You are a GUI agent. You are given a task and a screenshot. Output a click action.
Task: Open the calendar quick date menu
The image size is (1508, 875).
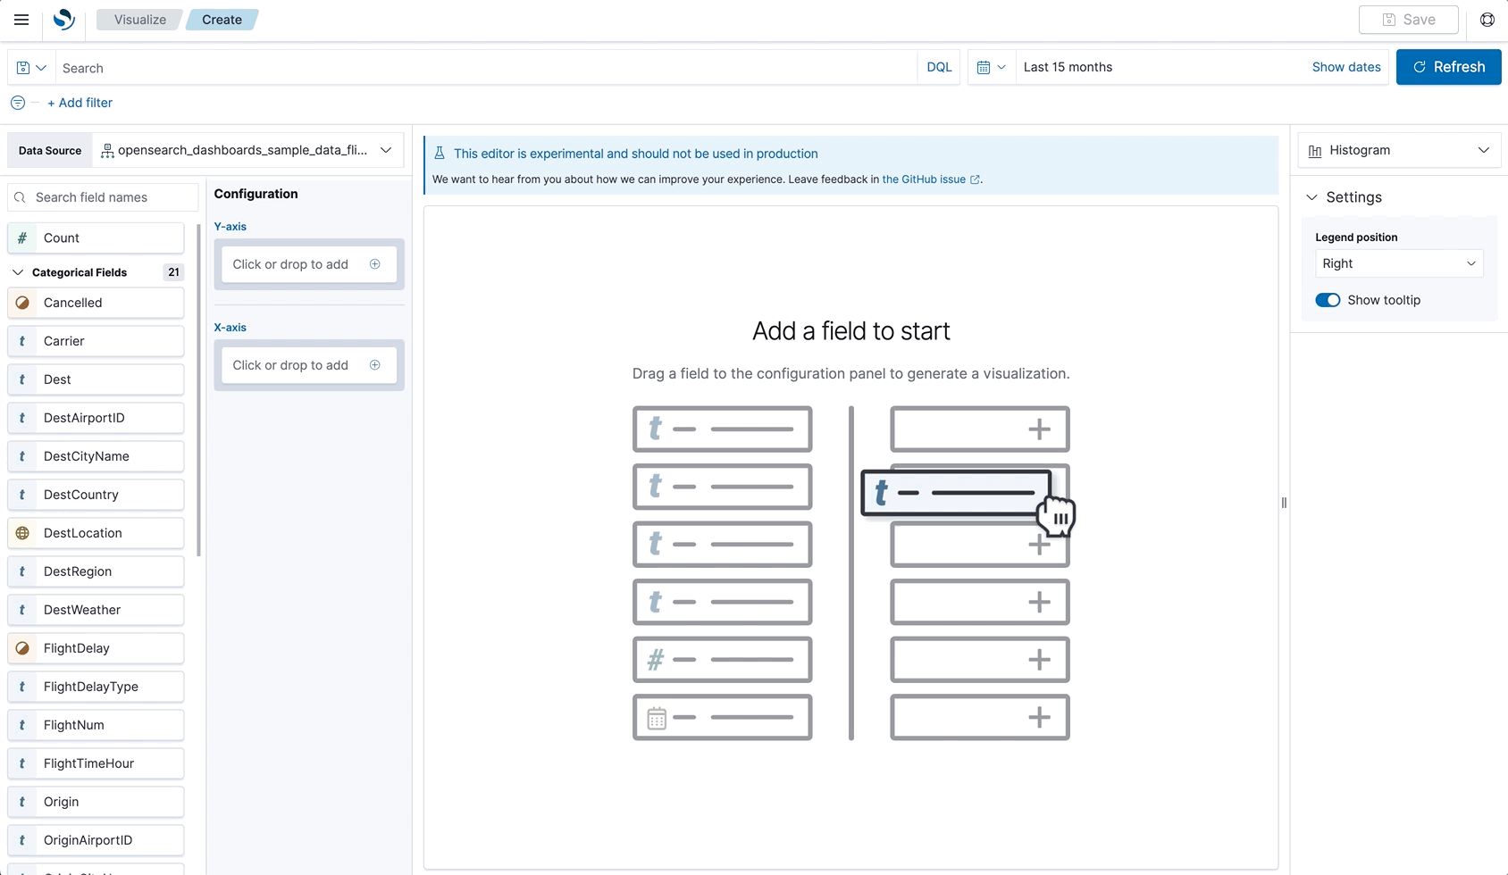[992, 67]
